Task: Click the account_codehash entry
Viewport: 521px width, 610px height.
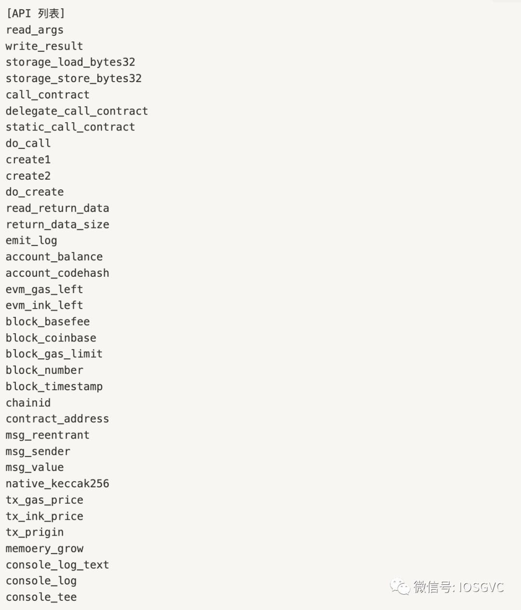Action: (x=57, y=273)
